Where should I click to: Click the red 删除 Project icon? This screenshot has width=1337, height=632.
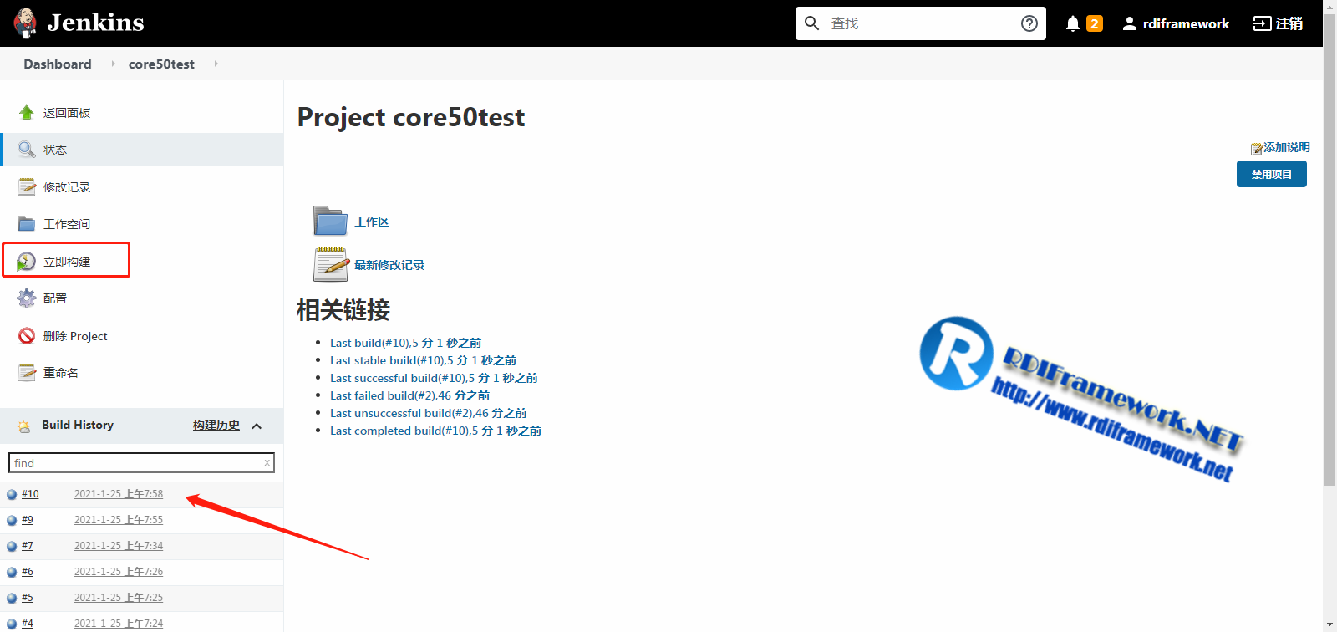point(27,336)
